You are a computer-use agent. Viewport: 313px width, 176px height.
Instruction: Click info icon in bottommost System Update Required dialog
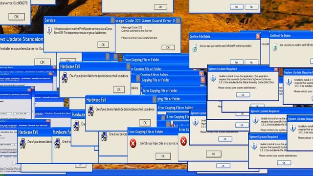coord(254,146)
